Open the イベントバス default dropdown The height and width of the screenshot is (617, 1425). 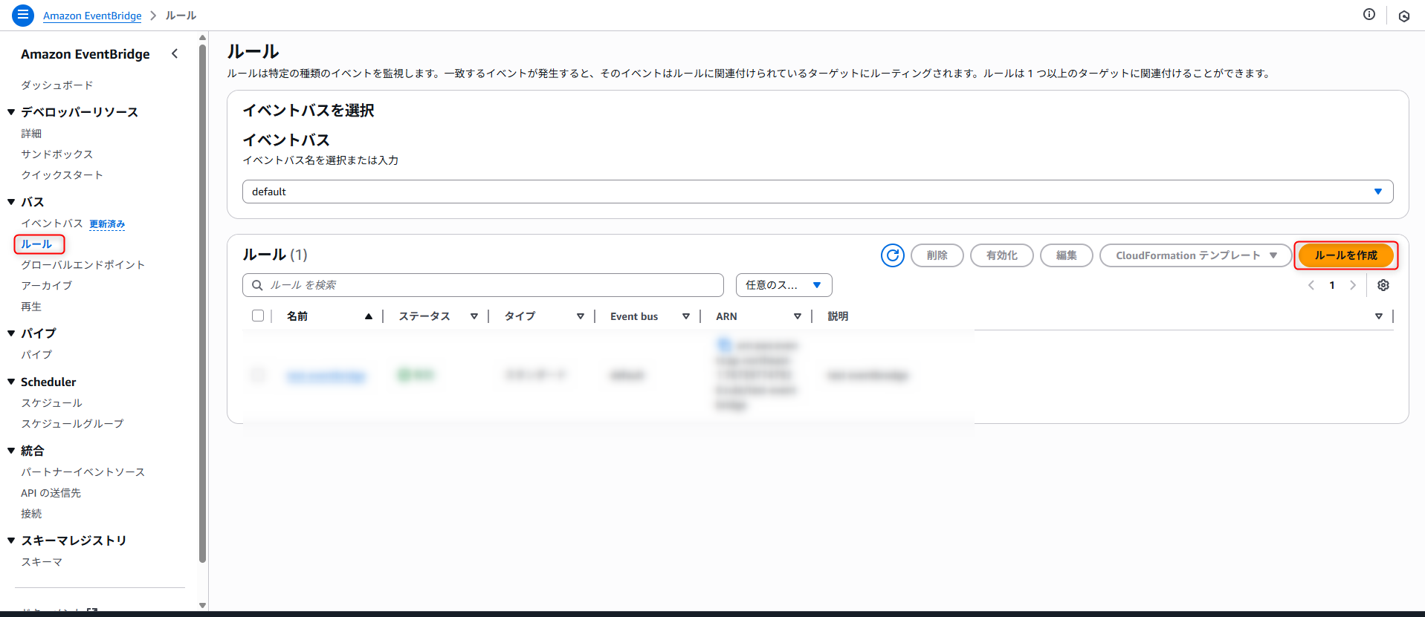pyautogui.click(x=817, y=192)
